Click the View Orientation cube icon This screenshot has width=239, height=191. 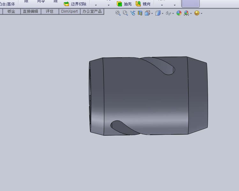[147, 13]
